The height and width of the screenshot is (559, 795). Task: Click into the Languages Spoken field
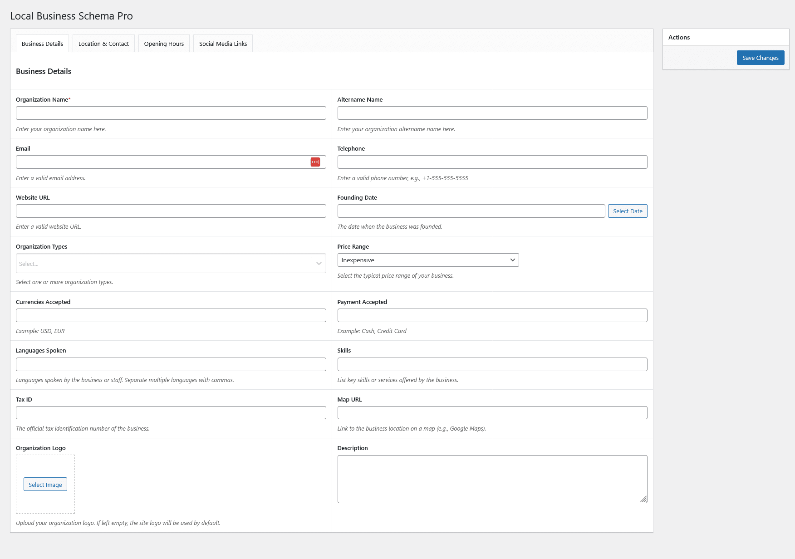(x=171, y=364)
